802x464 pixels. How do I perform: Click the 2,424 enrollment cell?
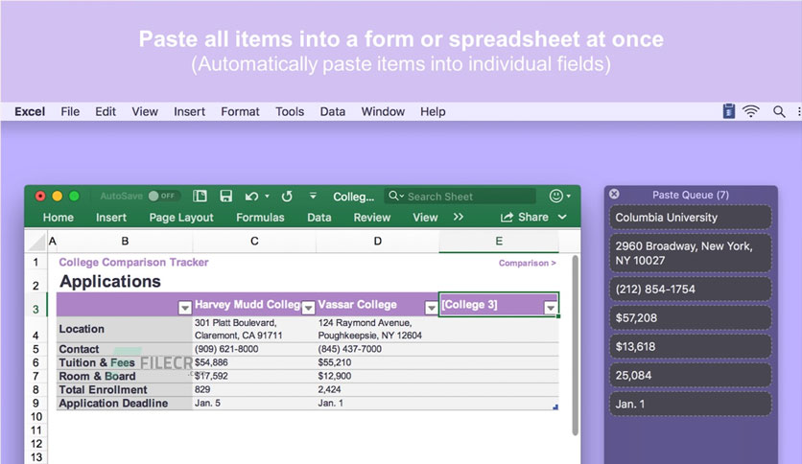pos(377,389)
